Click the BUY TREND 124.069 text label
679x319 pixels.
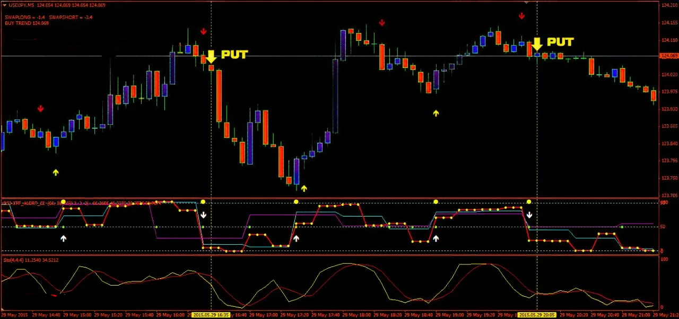(27, 23)
